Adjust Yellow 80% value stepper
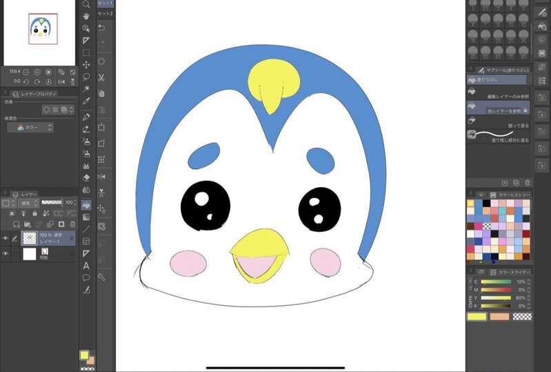 coord(529,298)
